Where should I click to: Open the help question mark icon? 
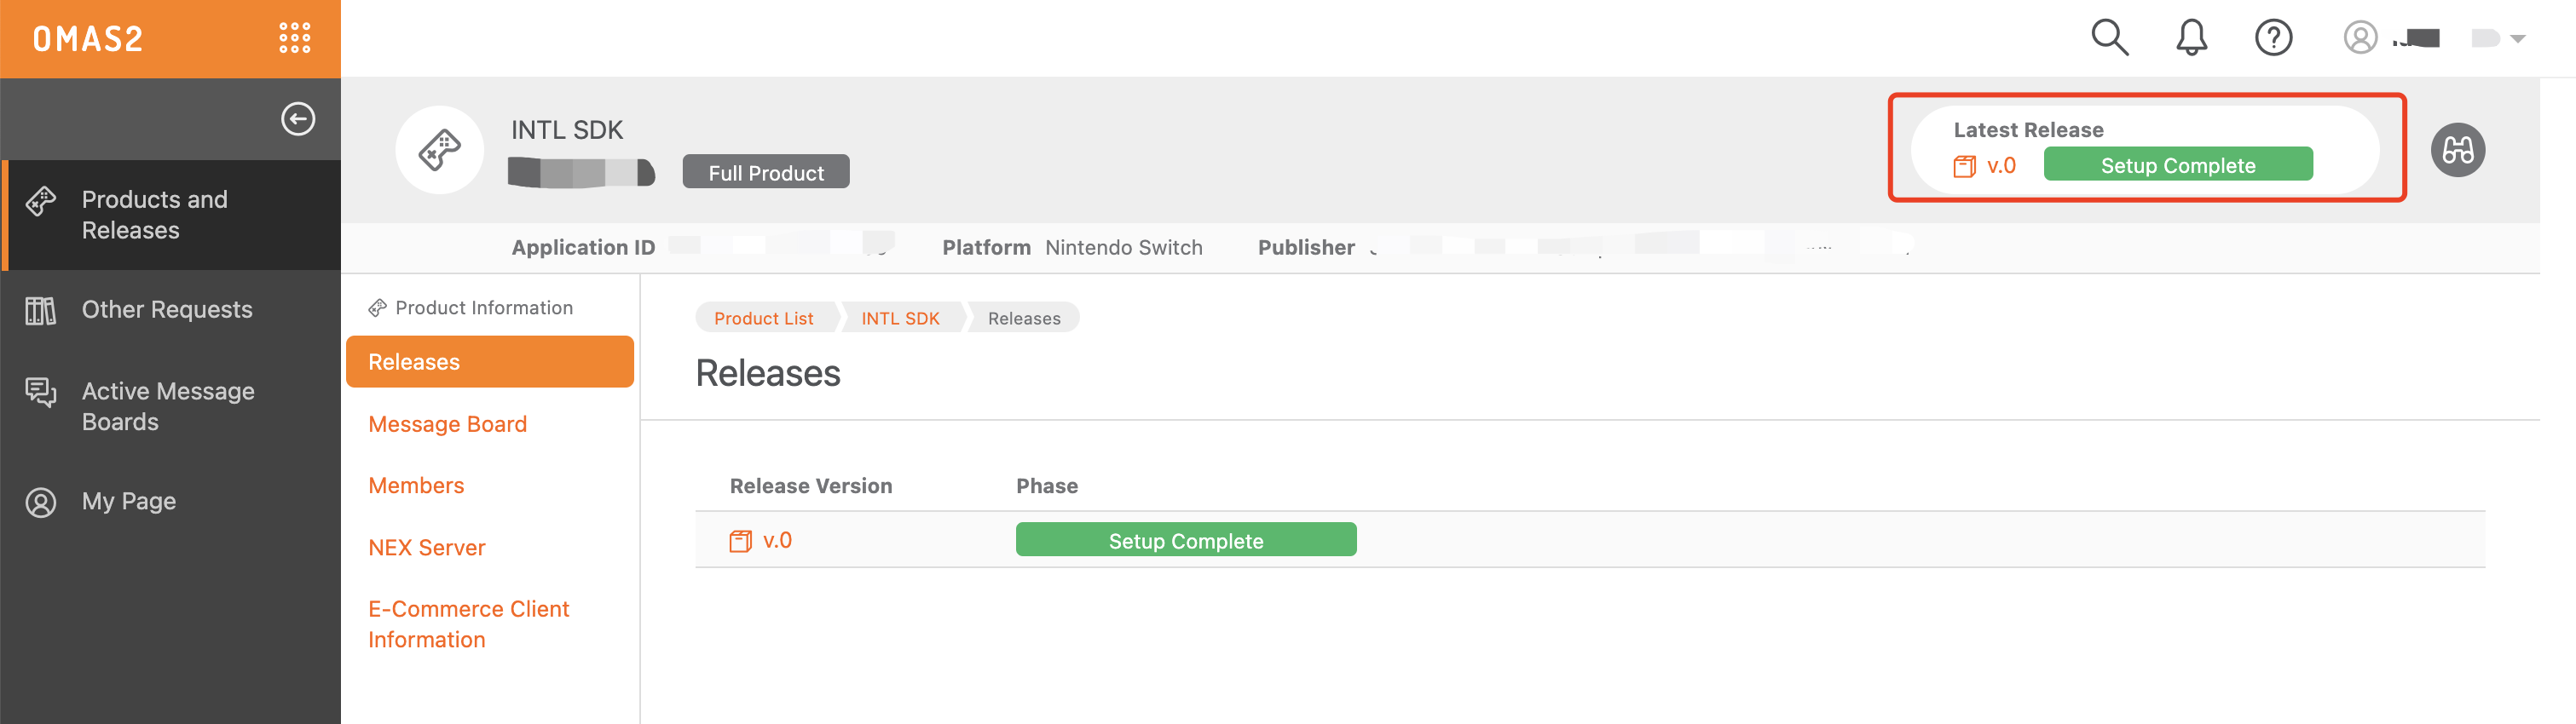coord(2273,38)
